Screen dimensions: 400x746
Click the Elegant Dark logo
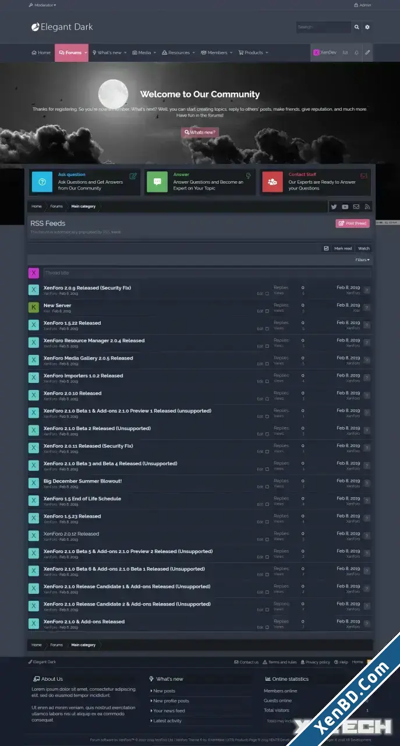click(x=62, y=27)
